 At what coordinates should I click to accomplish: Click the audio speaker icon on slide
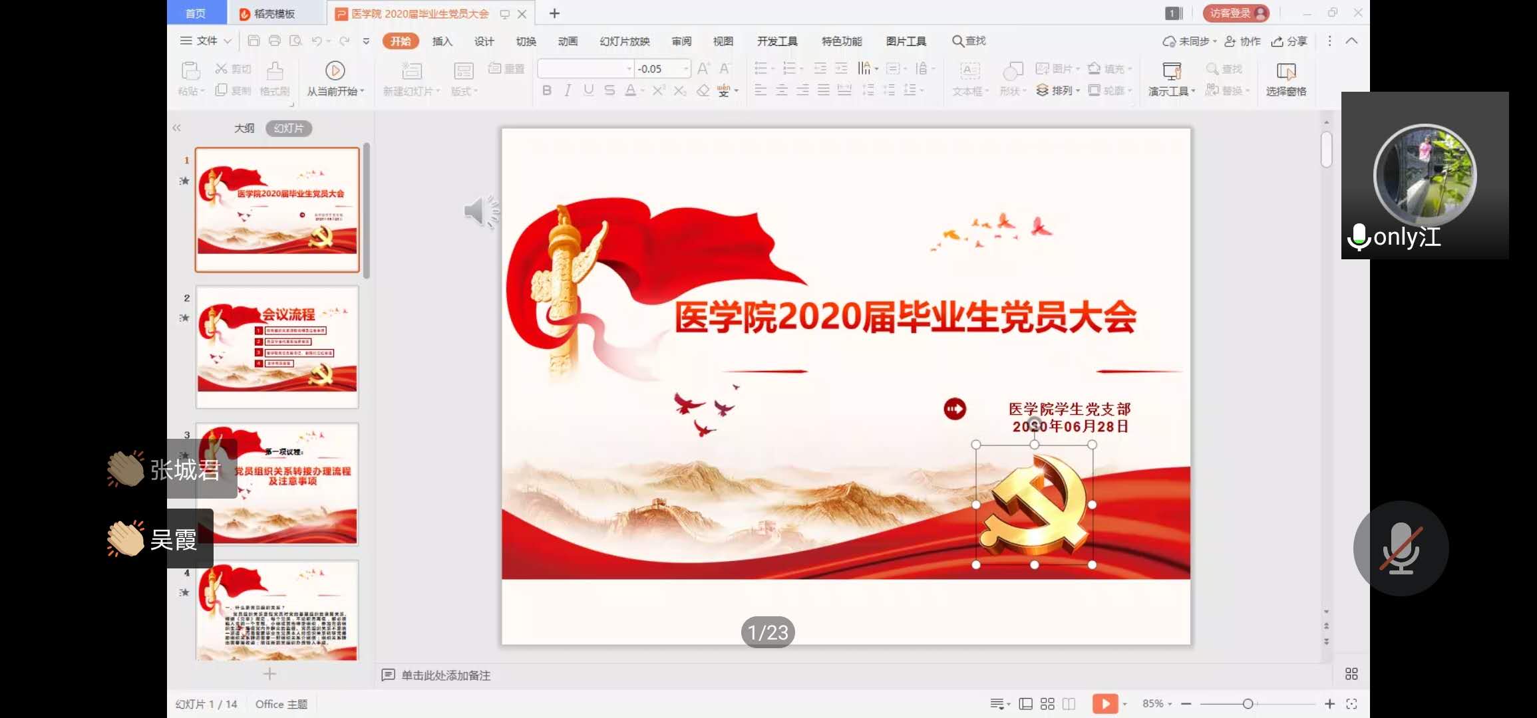tap(481, 211)
